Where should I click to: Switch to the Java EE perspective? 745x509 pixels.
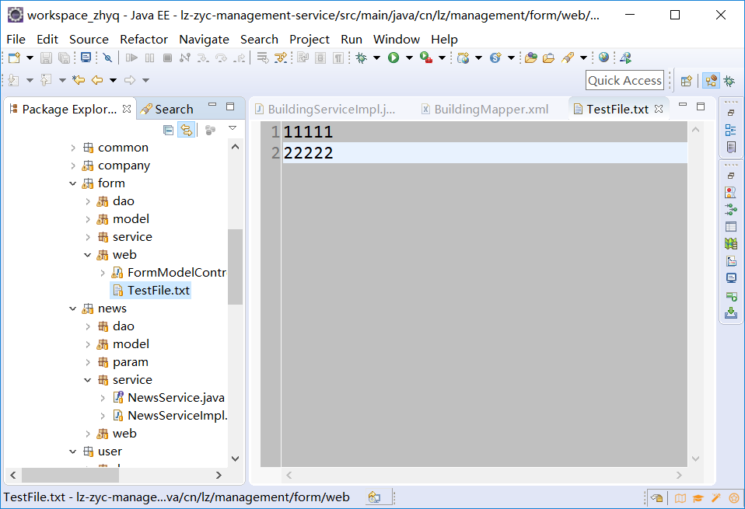[x=712, y=81]
